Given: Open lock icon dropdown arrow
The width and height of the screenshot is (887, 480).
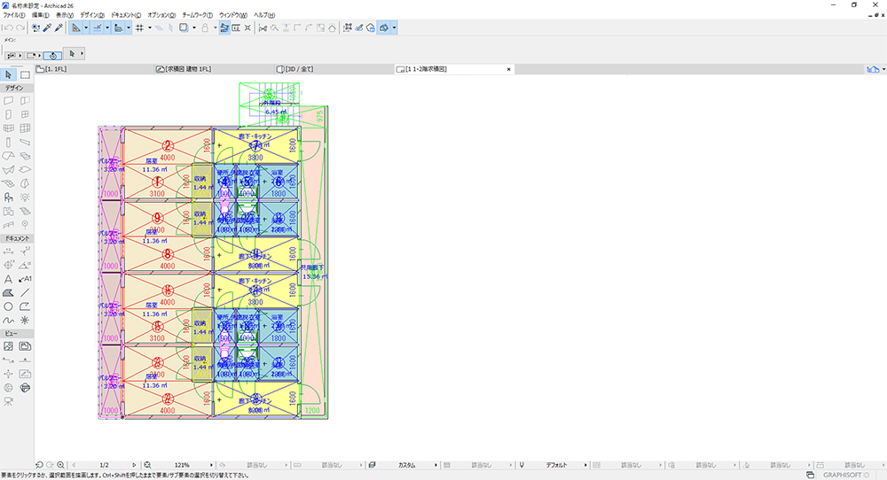Looking at the screenshot, I should click(x=215, y=27).
